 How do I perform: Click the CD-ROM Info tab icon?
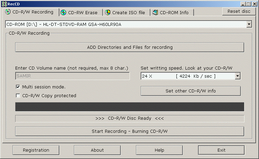[155, 13]
